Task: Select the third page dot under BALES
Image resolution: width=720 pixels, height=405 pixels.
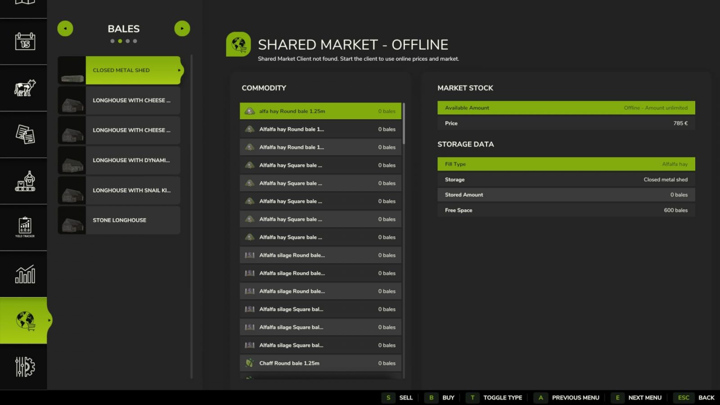Action: coord(128,41)
